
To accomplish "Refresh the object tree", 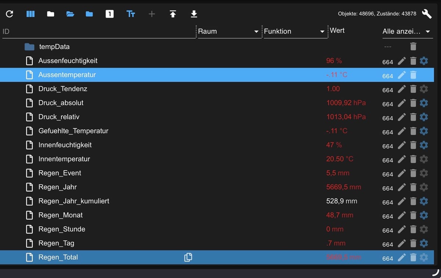I will point(10,14).
